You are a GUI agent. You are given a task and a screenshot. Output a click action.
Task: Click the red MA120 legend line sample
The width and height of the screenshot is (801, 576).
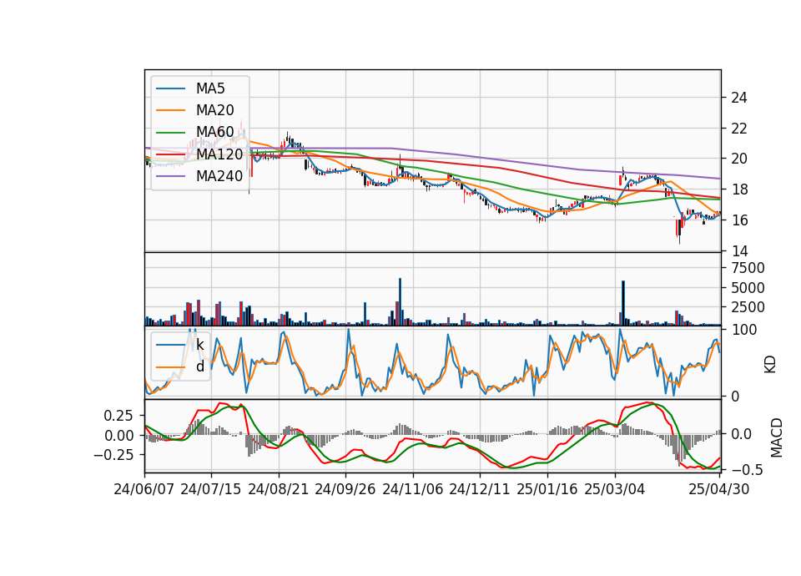click(170, 154)
